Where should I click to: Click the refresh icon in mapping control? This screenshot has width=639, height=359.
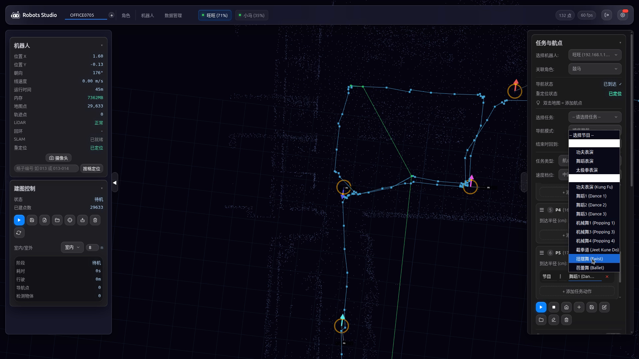point(19,233)
